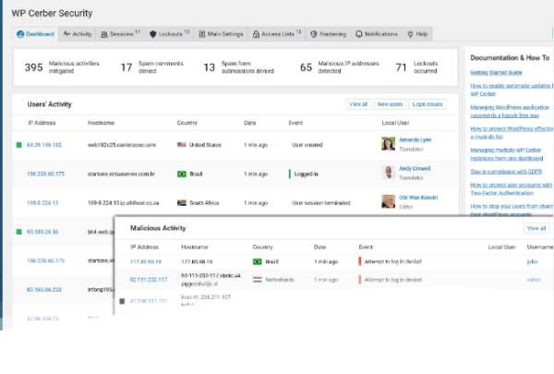
Task: Open Getting Started Guide link
Action: [x=496, y=72]
